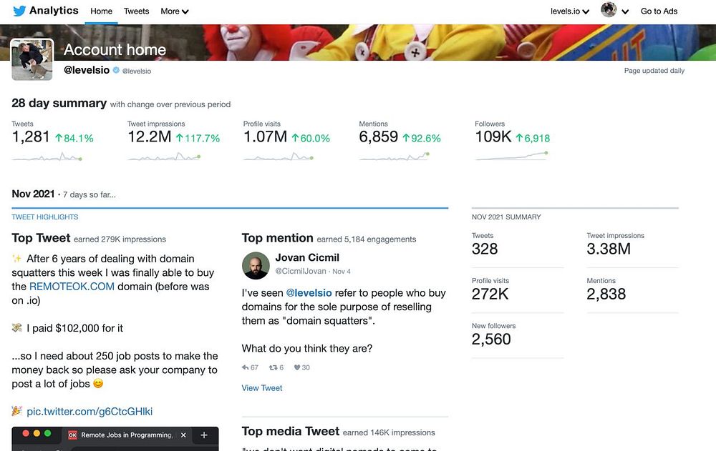Image resolution: width=716 pixels, height=451 pixels.
Task: Click the @levelsio profile picture
Action: 32,60
